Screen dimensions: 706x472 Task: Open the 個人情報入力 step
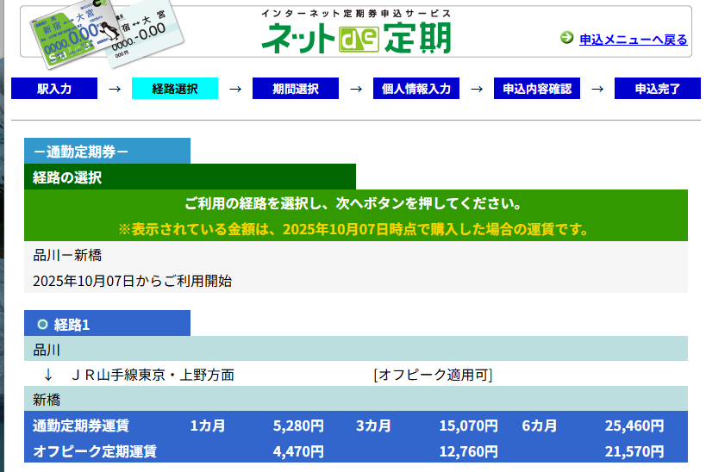(416, 89)
